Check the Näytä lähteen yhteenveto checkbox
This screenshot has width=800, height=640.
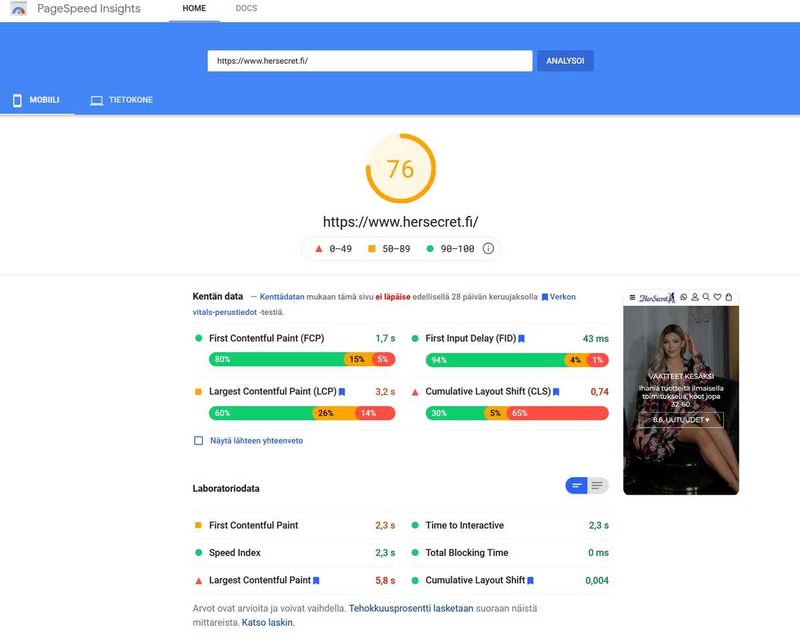click(x=198, y=441)
